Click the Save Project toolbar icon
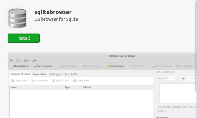 130,66
